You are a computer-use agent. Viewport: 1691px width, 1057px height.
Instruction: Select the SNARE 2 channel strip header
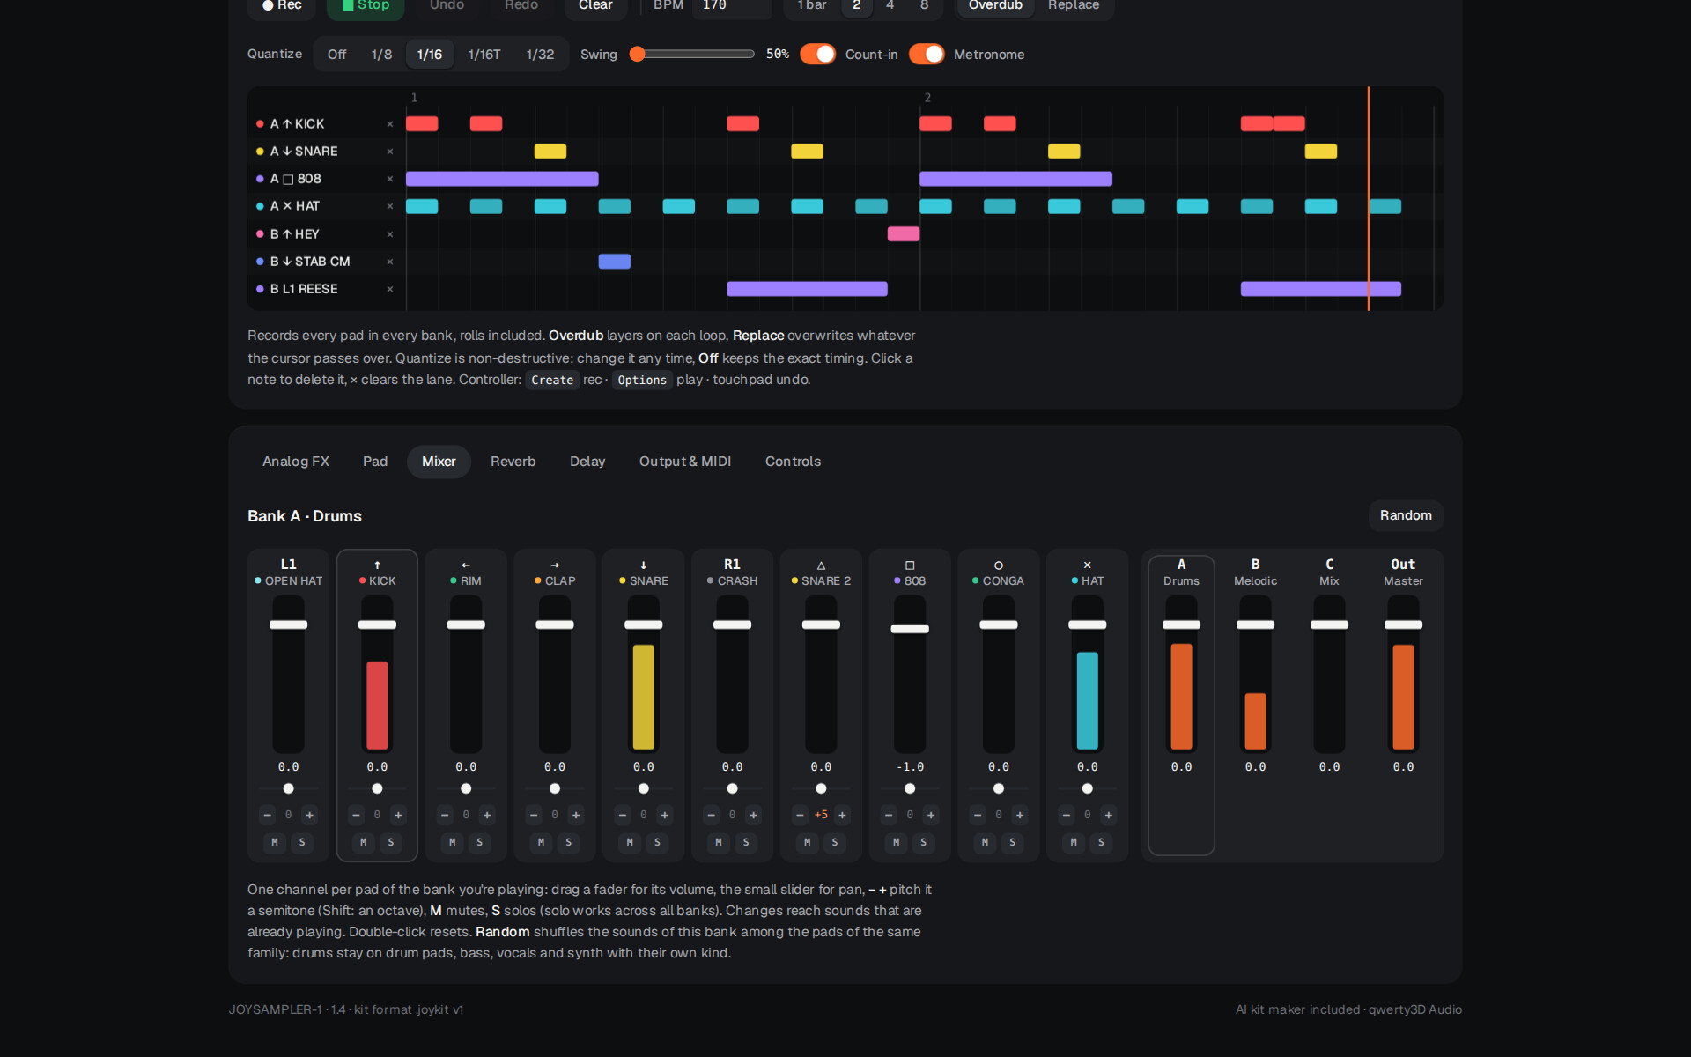(x=821, y=573)
